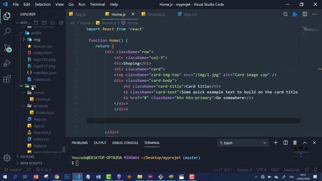Switch to the Produits.js editor tab
Image resolution: width=322 pixels, height=181 pixels.
click(156, 15)
